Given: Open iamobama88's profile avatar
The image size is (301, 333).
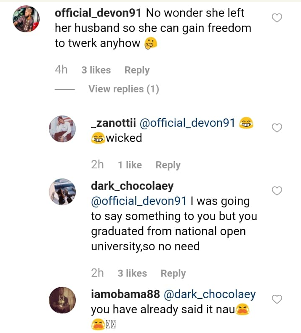Looking at the screenshot, I should [x=62, y=300].
